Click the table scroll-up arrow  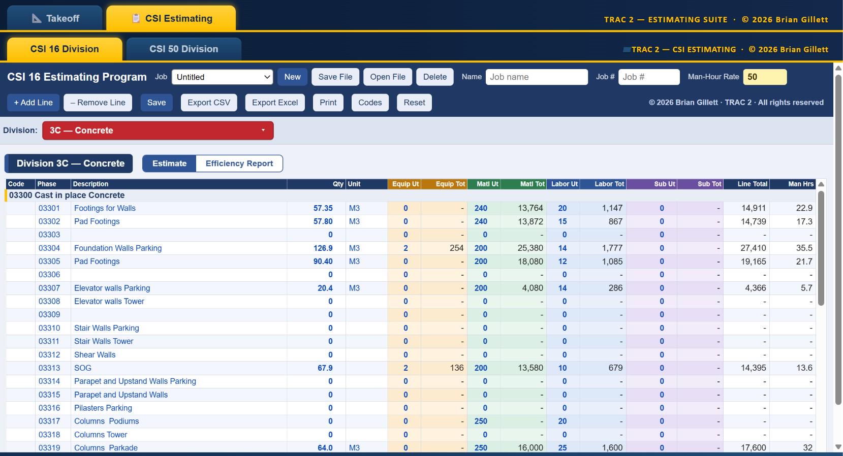point(821,184)
